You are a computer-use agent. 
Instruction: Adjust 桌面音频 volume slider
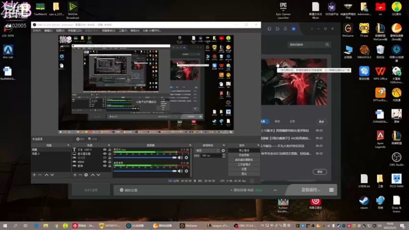tap(145, 171)
